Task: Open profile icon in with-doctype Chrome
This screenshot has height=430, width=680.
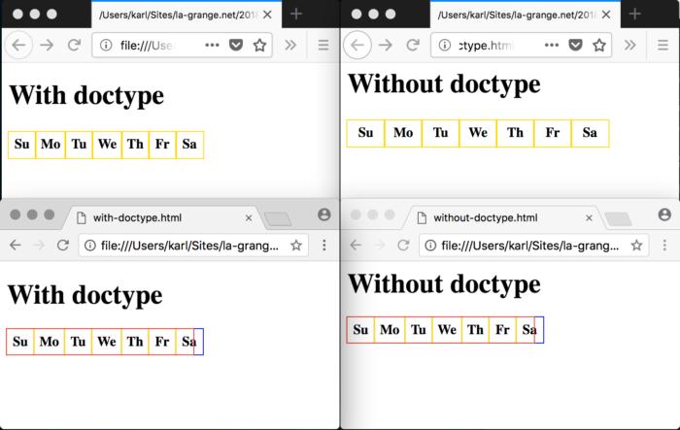Action: 323,215
